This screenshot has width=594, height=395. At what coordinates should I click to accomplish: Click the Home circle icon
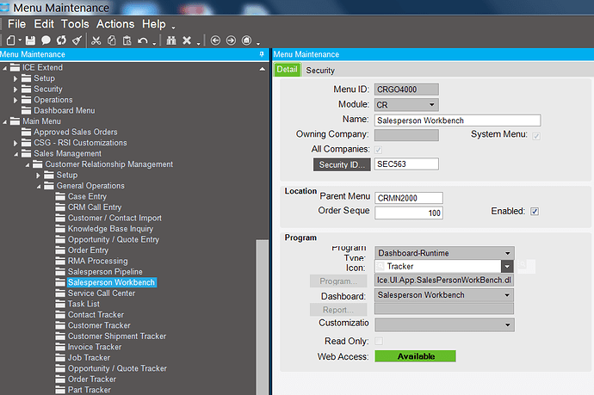click(x=246, y=40)
